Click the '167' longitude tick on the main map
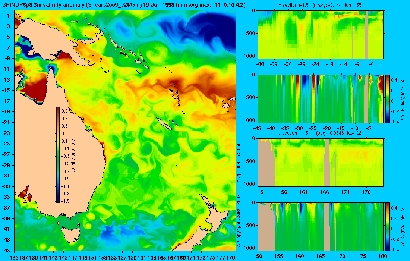Screen dimensions: 410x261 coord(171,258)
